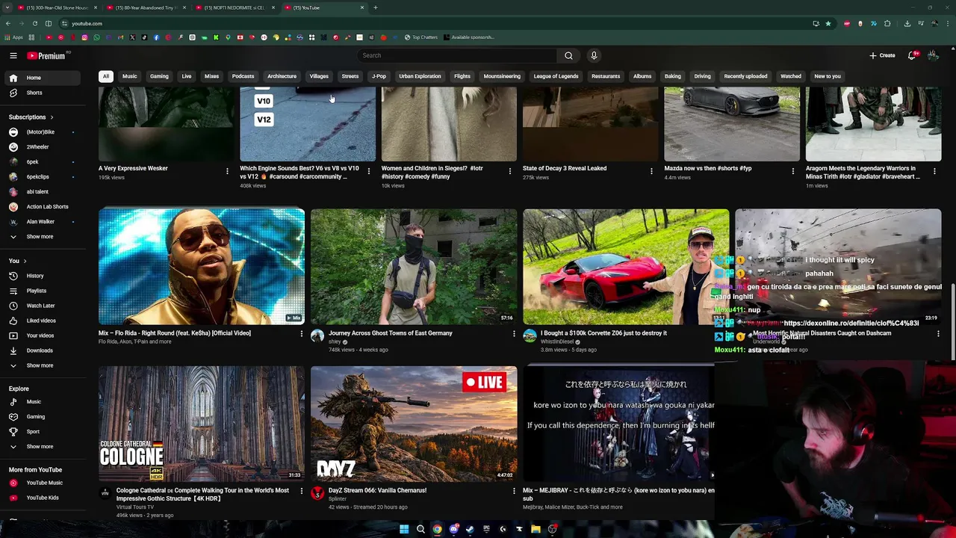The image size is (956, 538).
Task: Open the YouTube hamburger guide menu
Action: click(13, 55)
